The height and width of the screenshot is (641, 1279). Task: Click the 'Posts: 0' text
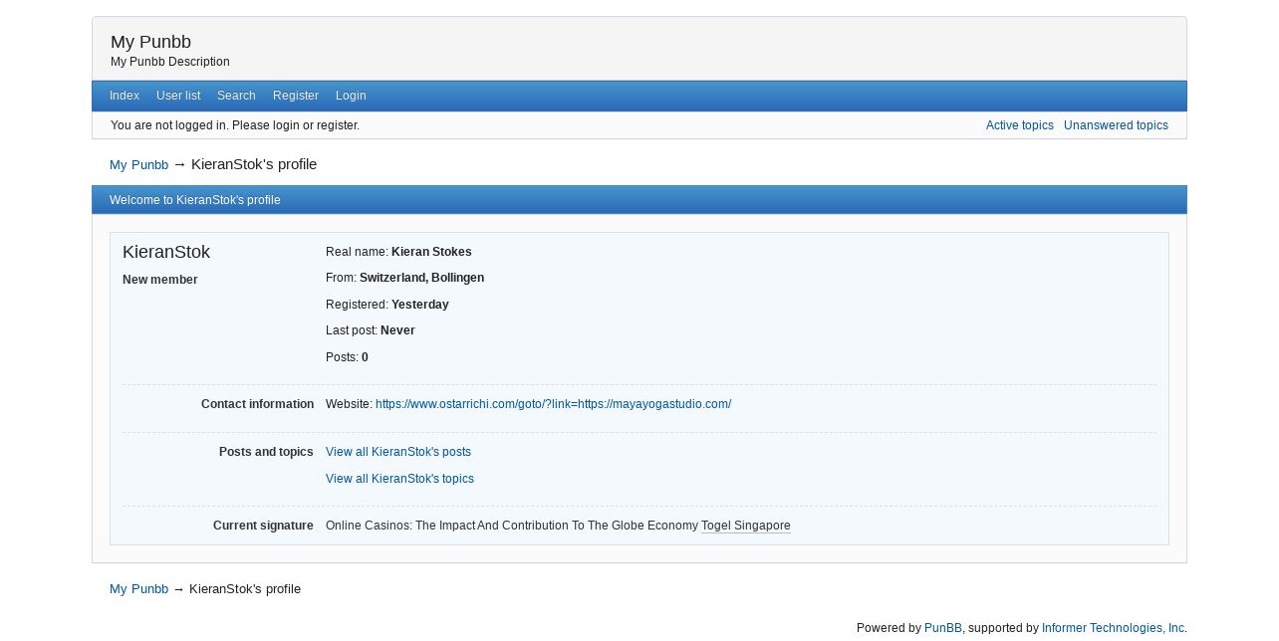pos(347,357)
